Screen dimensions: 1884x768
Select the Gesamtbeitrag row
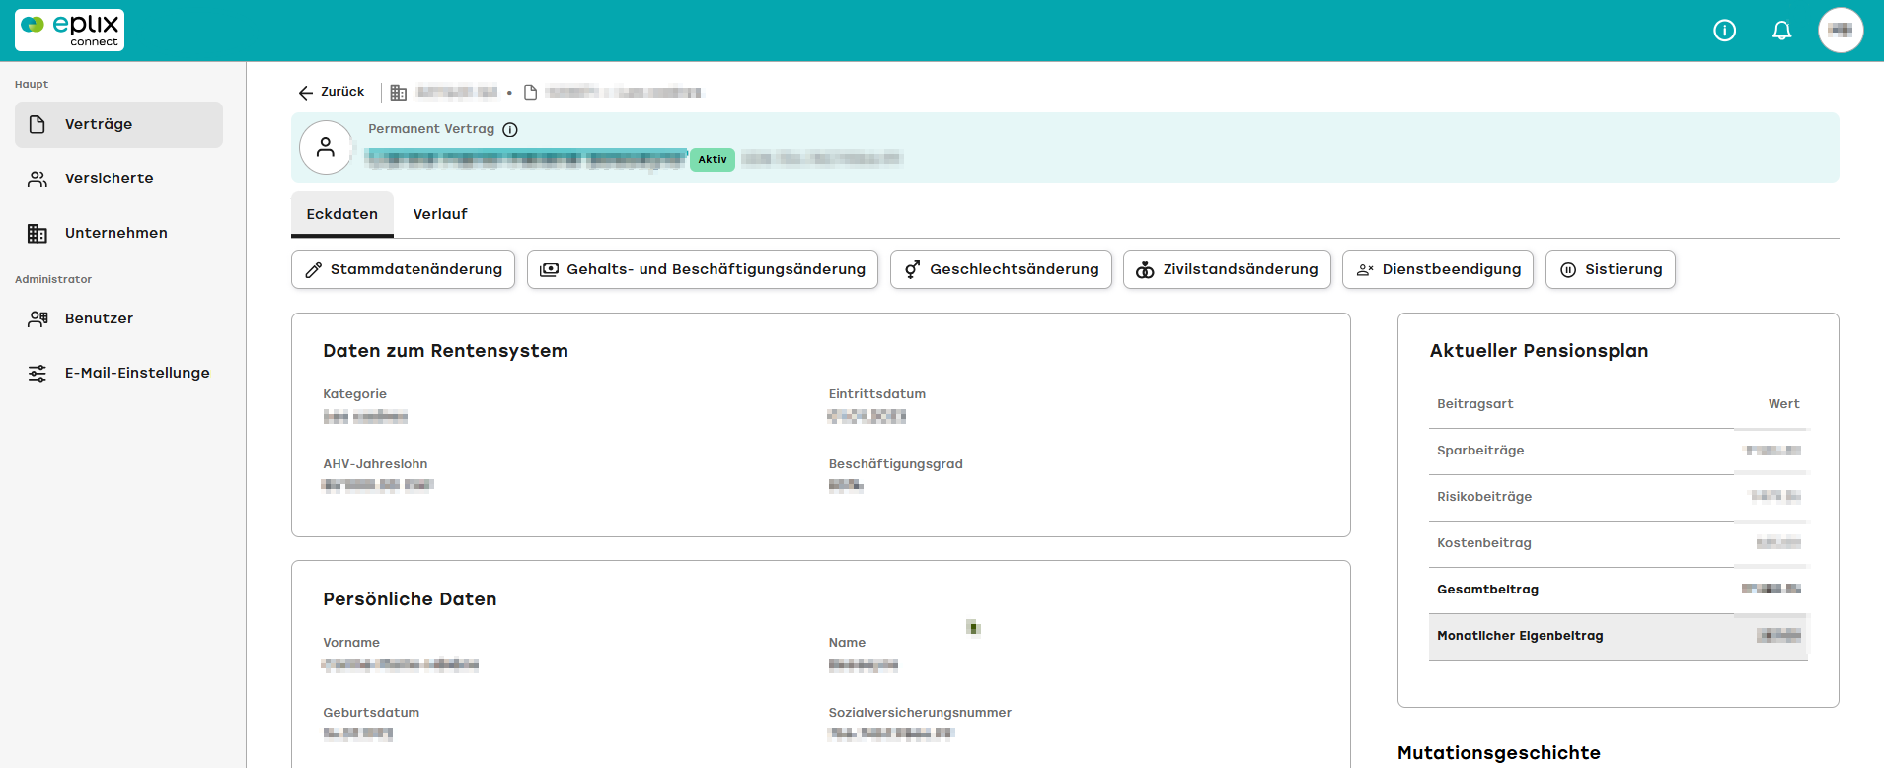tap(1619, 591)
